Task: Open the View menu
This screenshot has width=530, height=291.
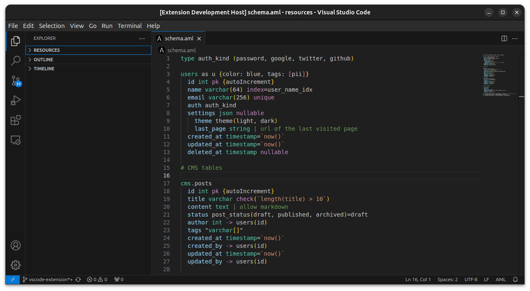Action: [77, 25]
